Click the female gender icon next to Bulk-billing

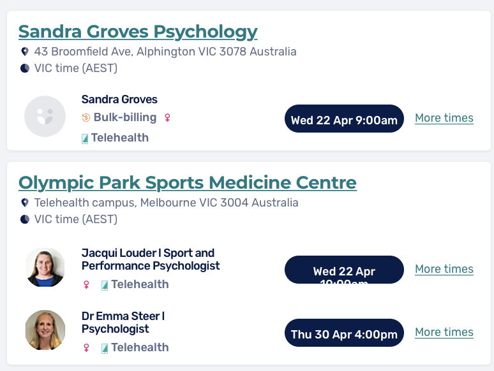(x=168, y=117)
